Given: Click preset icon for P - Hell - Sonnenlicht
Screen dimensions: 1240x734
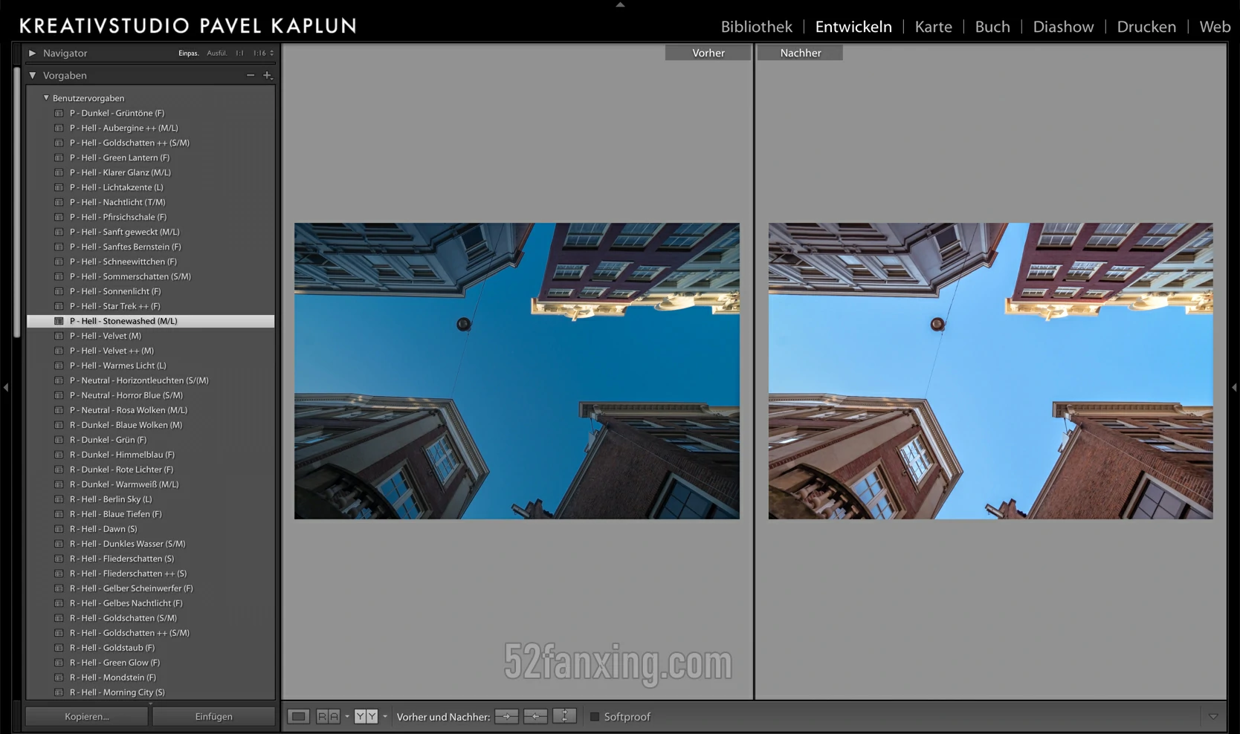Looking at the screenshot, I should [x=59, y=291].
